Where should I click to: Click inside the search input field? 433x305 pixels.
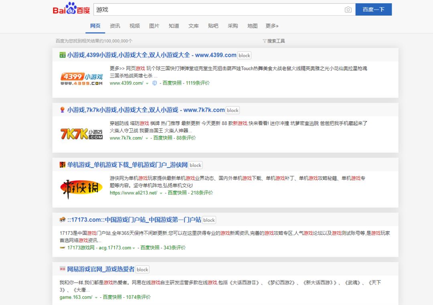coord(200,10)
